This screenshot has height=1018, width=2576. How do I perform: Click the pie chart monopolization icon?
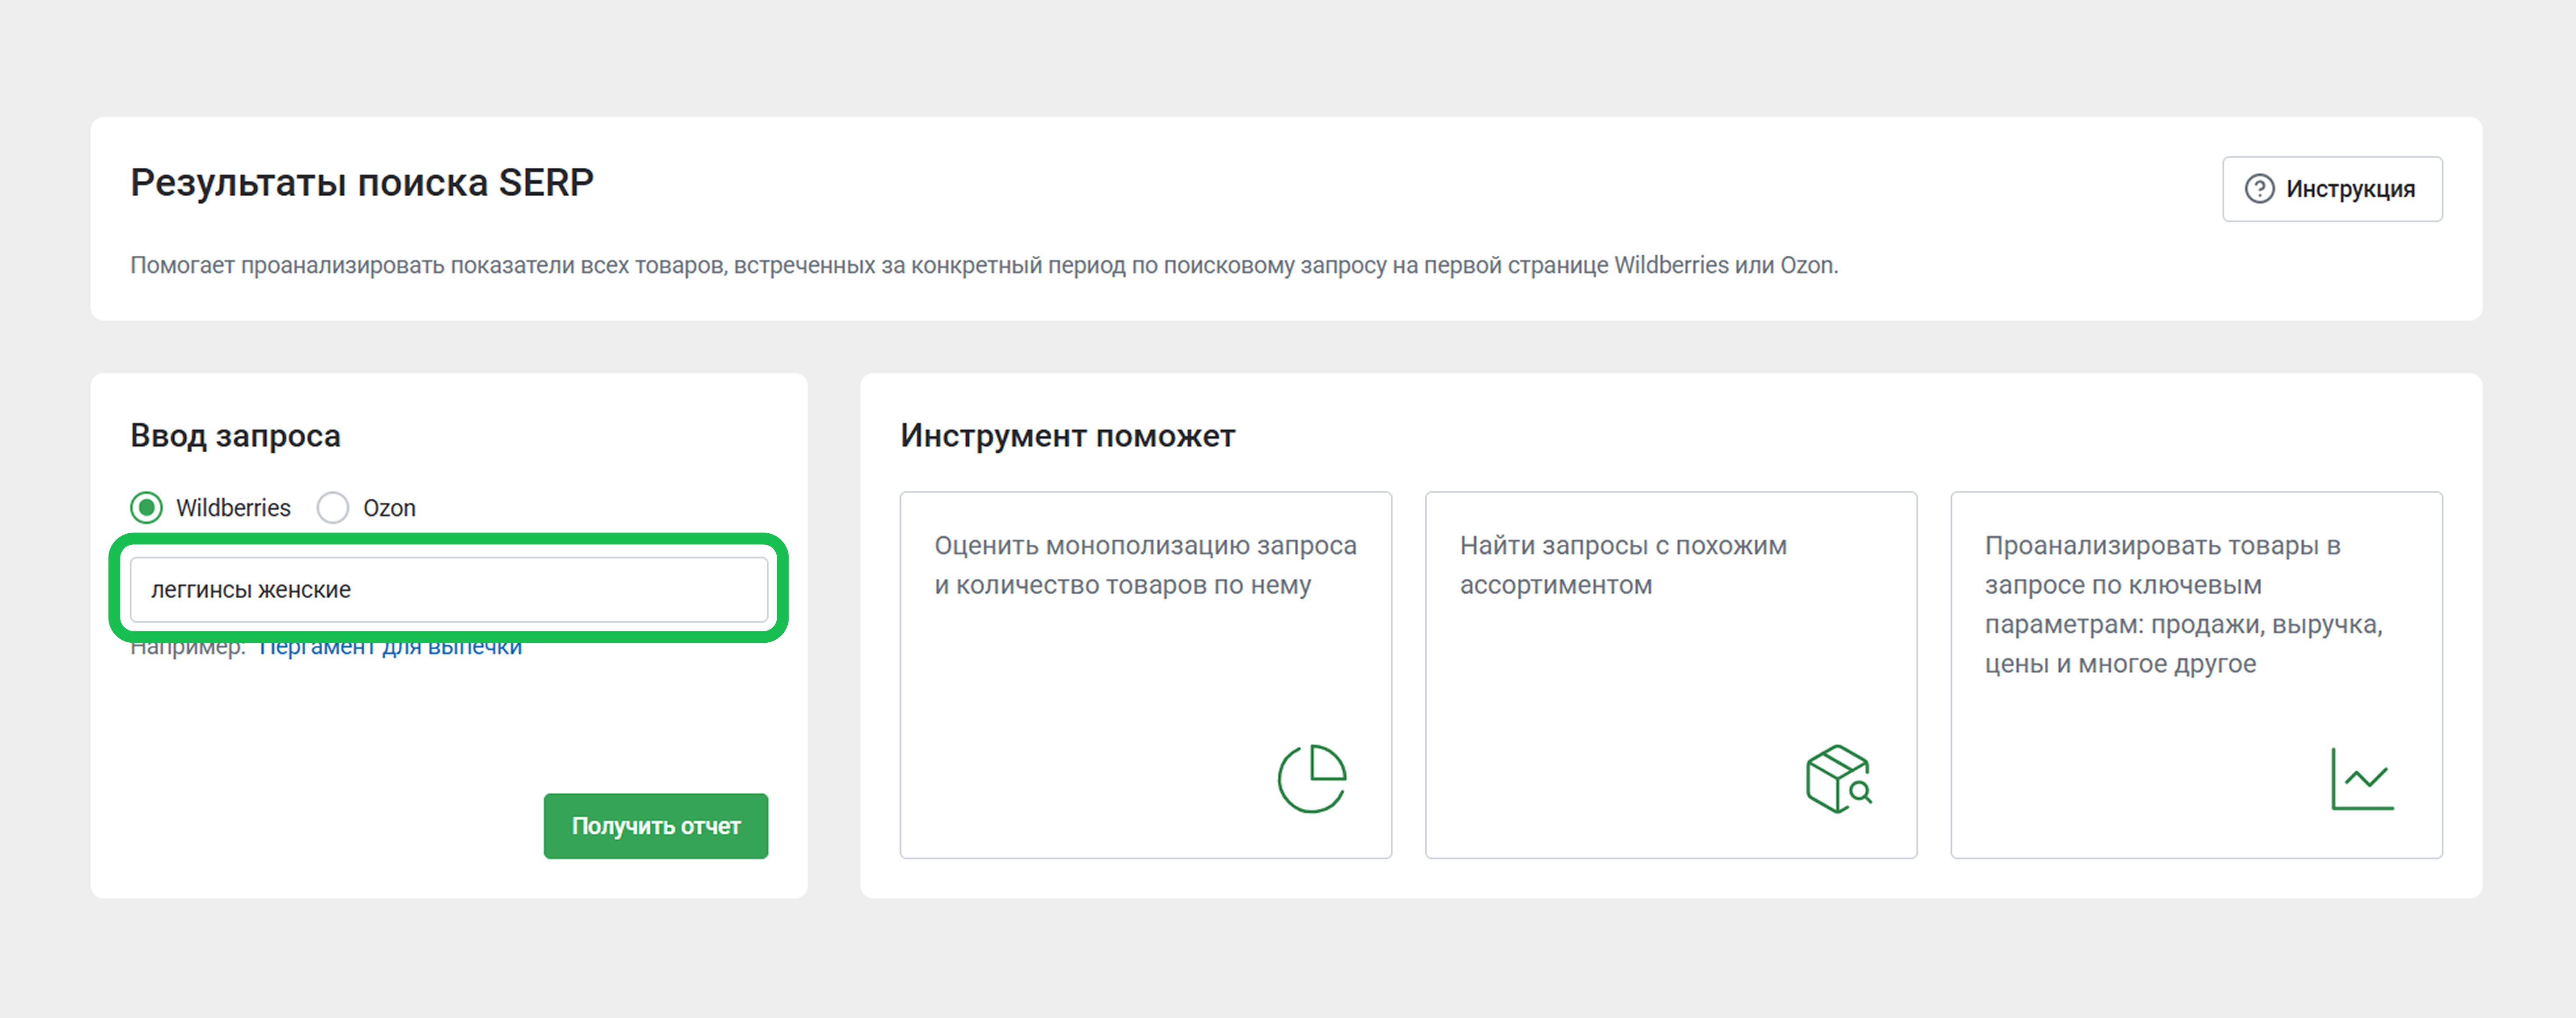pyautogui.click(x=1312, y=778)
